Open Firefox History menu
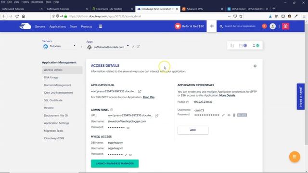 click(25, 2)
